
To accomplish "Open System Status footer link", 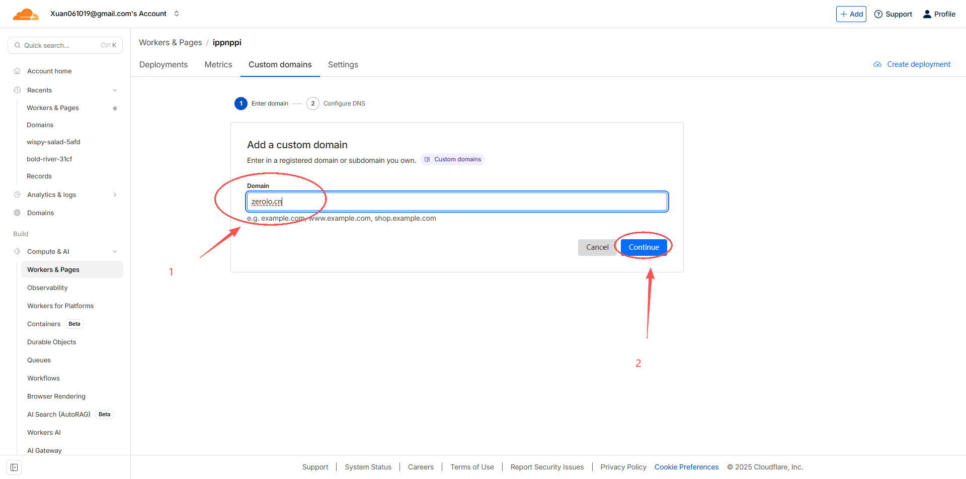I will click(368, 467).
